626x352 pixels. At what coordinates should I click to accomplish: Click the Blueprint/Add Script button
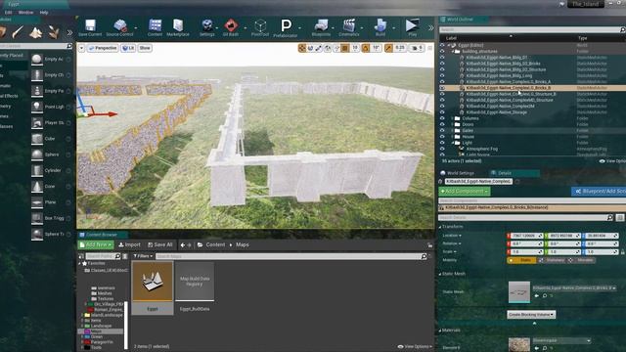[599, 192]
